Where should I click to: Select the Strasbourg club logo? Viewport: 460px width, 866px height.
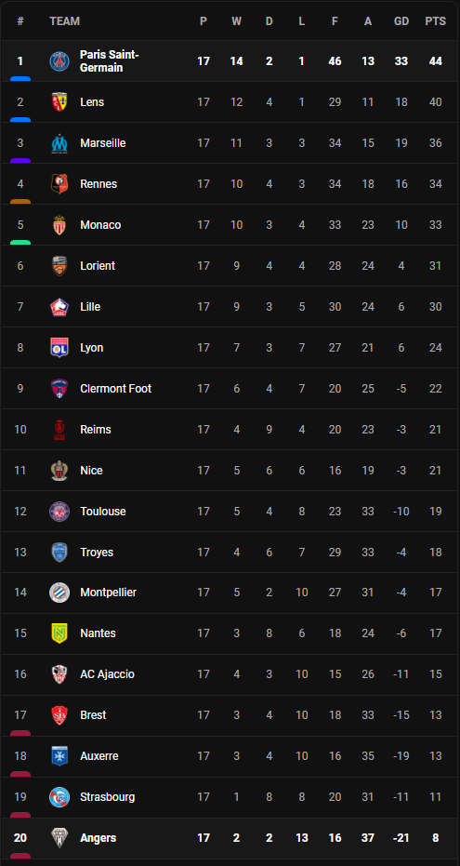coord(59,797)
